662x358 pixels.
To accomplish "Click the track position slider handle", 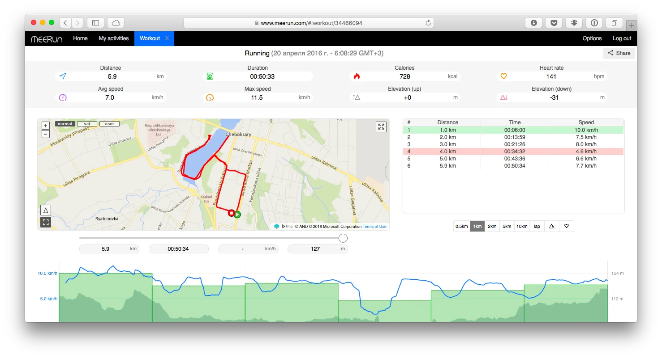I will click(343, 238).
